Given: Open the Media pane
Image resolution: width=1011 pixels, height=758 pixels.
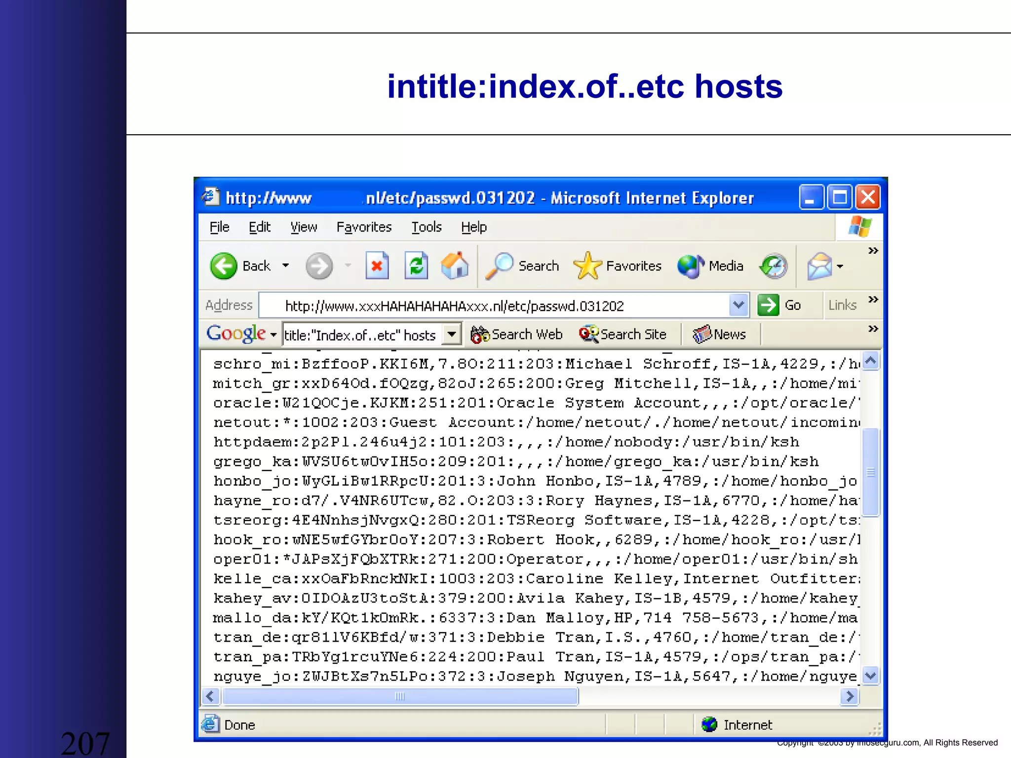Looking at the screenshot, I should pos(710,266).
